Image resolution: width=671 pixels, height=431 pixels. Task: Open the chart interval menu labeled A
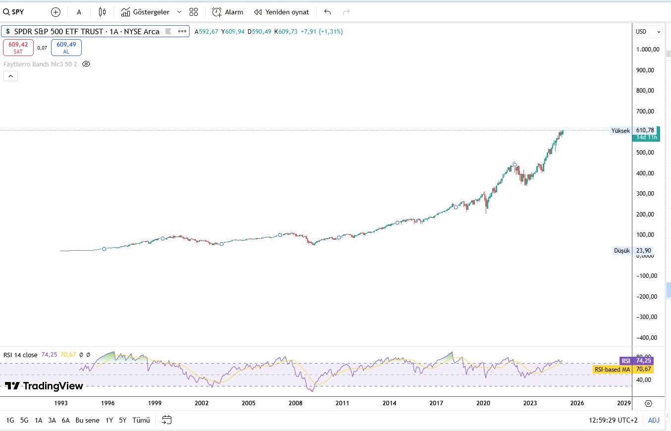(79, 12)
